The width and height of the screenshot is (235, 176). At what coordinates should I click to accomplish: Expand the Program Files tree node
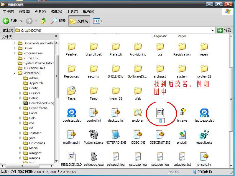(14, 53)
